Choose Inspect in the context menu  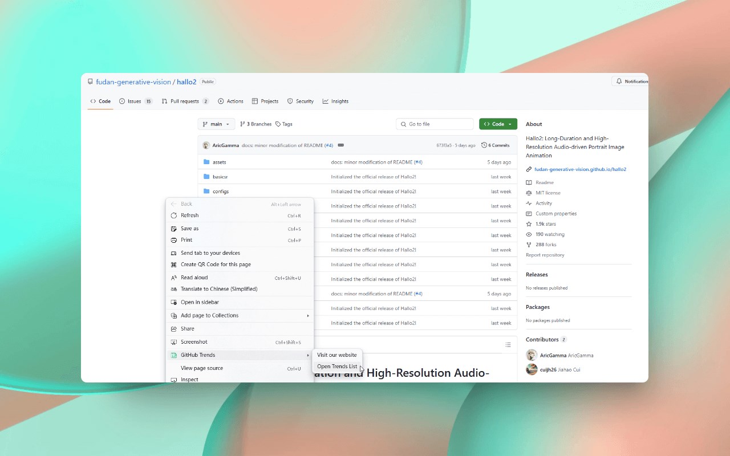[240, 379]
